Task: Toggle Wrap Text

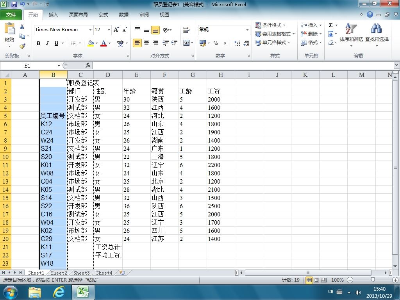Action: click(x=186, y=30)
